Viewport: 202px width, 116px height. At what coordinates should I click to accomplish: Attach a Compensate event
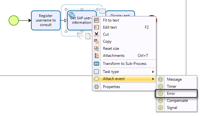177,101
